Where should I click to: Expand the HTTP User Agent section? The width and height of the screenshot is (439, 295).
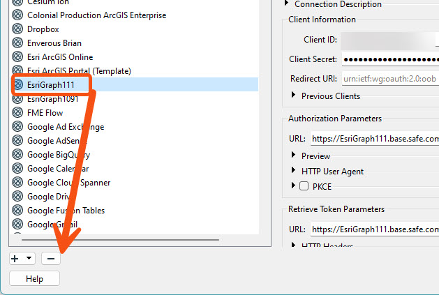pyautogui.click(x=293, y=170)
